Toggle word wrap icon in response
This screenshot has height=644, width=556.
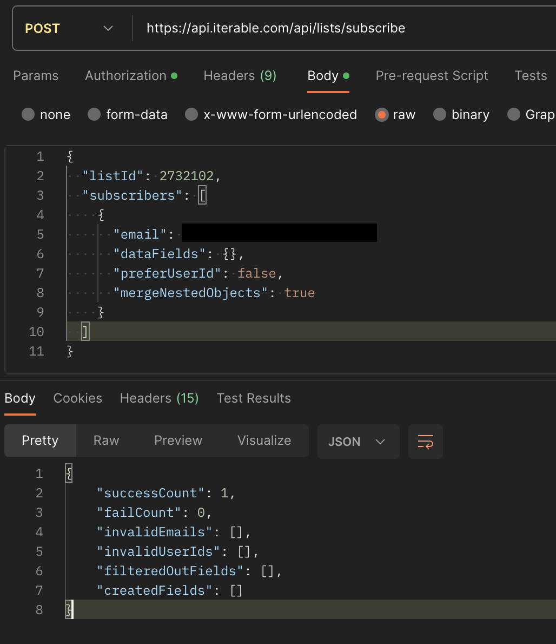pyautogui.click(x=425, y=442)
